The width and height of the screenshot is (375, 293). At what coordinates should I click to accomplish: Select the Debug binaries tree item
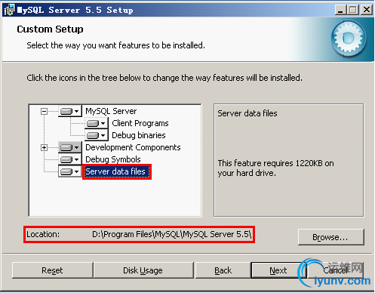(139, 135)
